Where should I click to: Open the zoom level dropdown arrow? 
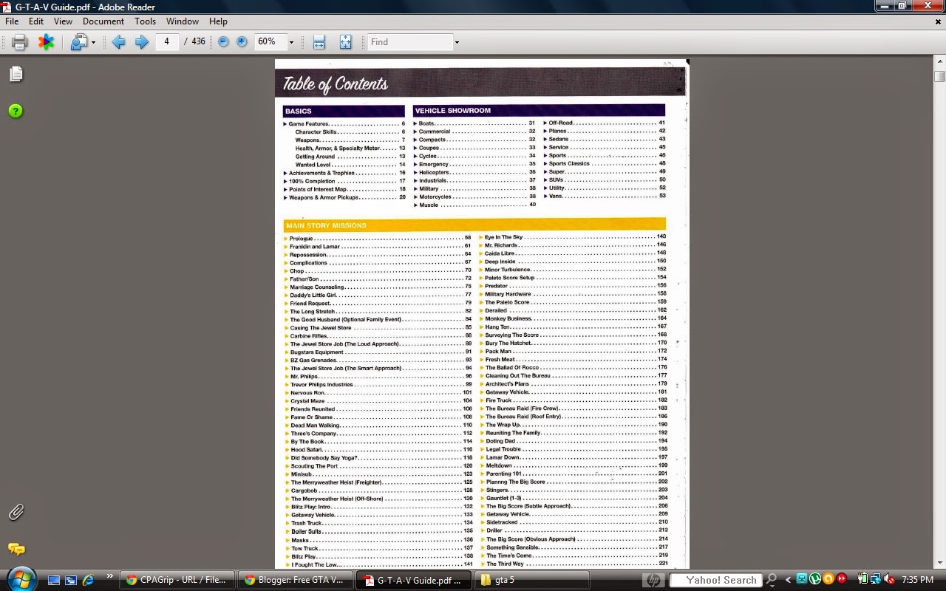[291, 42]
